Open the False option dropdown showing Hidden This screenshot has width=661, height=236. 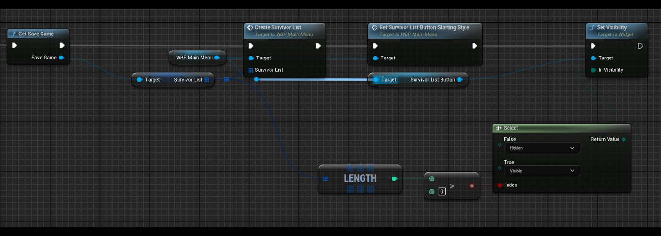coord(542,148)
